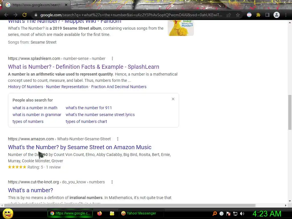Click the scroll-down arrow of the page
This screenshot has height=219, width=292.
tap(290, 201)
